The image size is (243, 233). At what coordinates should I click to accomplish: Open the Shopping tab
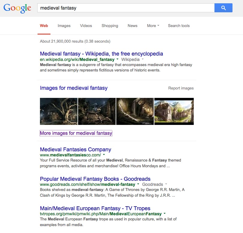click(110, 26)
